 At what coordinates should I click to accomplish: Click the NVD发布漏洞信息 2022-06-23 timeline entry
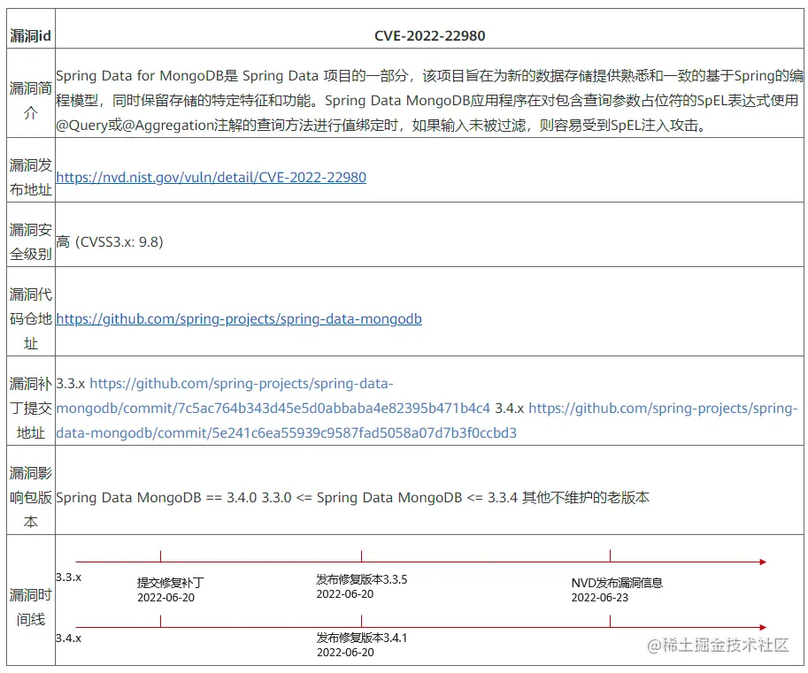point(617,590)
